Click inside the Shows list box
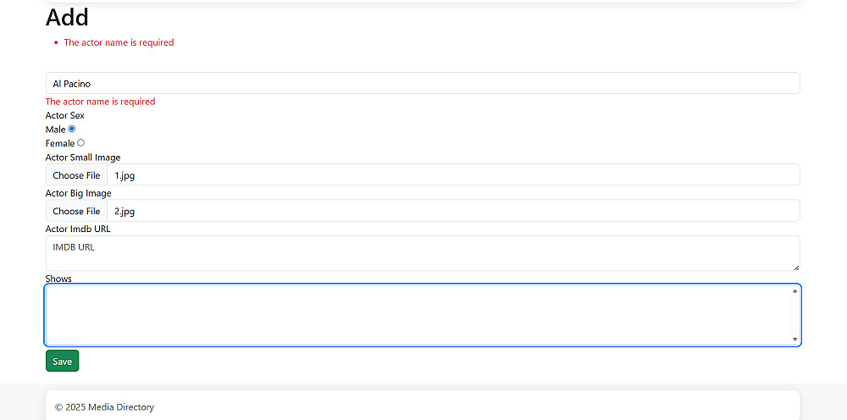The height and width of the screenshot is (420, 847). tap(419, 315)
